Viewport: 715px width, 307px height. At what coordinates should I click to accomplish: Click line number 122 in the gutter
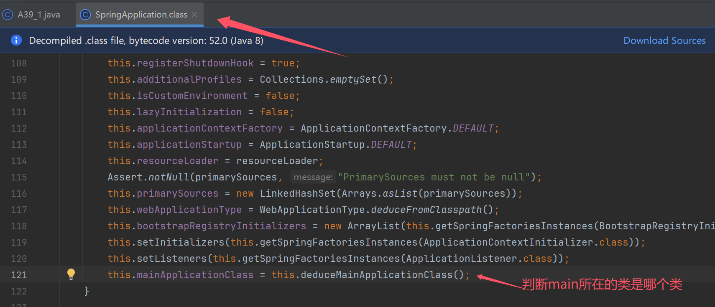[19, 291]
